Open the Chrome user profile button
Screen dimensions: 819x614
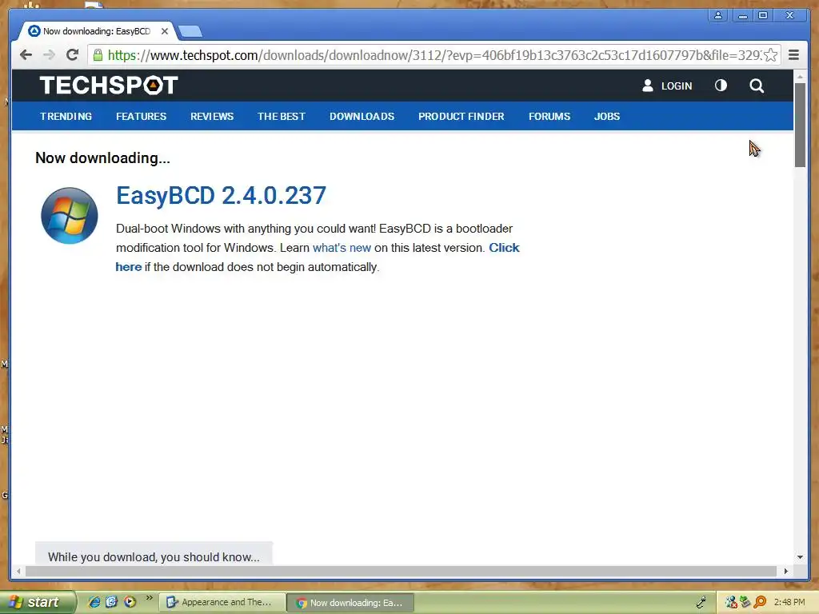pyautogui.click(x=718, y=15)
